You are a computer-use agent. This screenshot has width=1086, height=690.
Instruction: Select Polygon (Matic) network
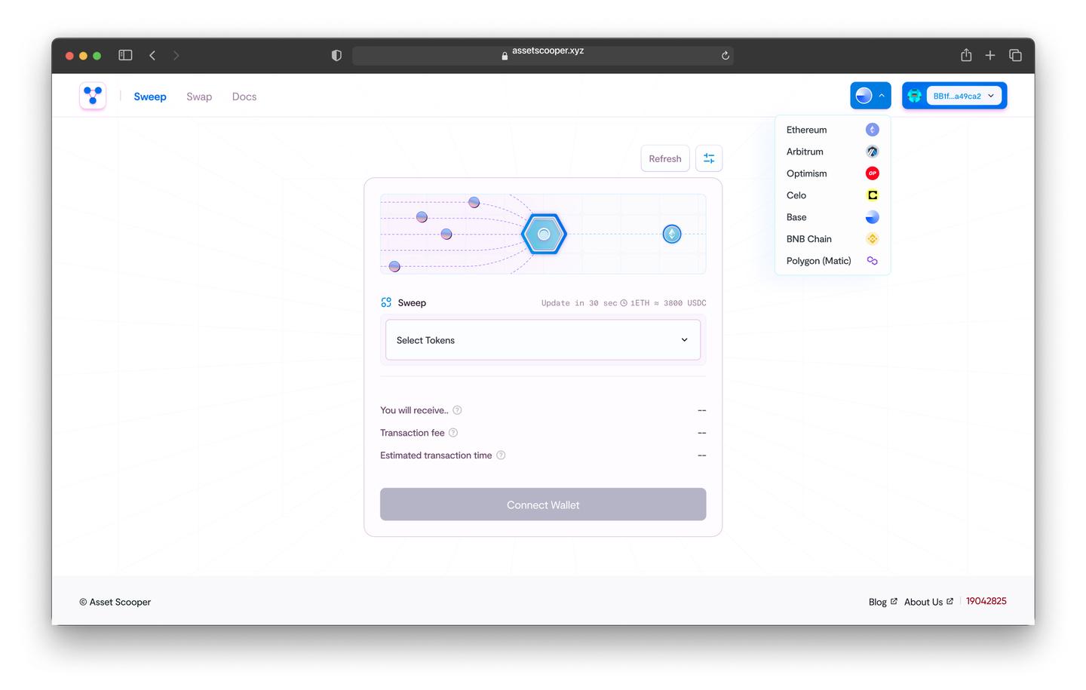[x=833, y=261]
